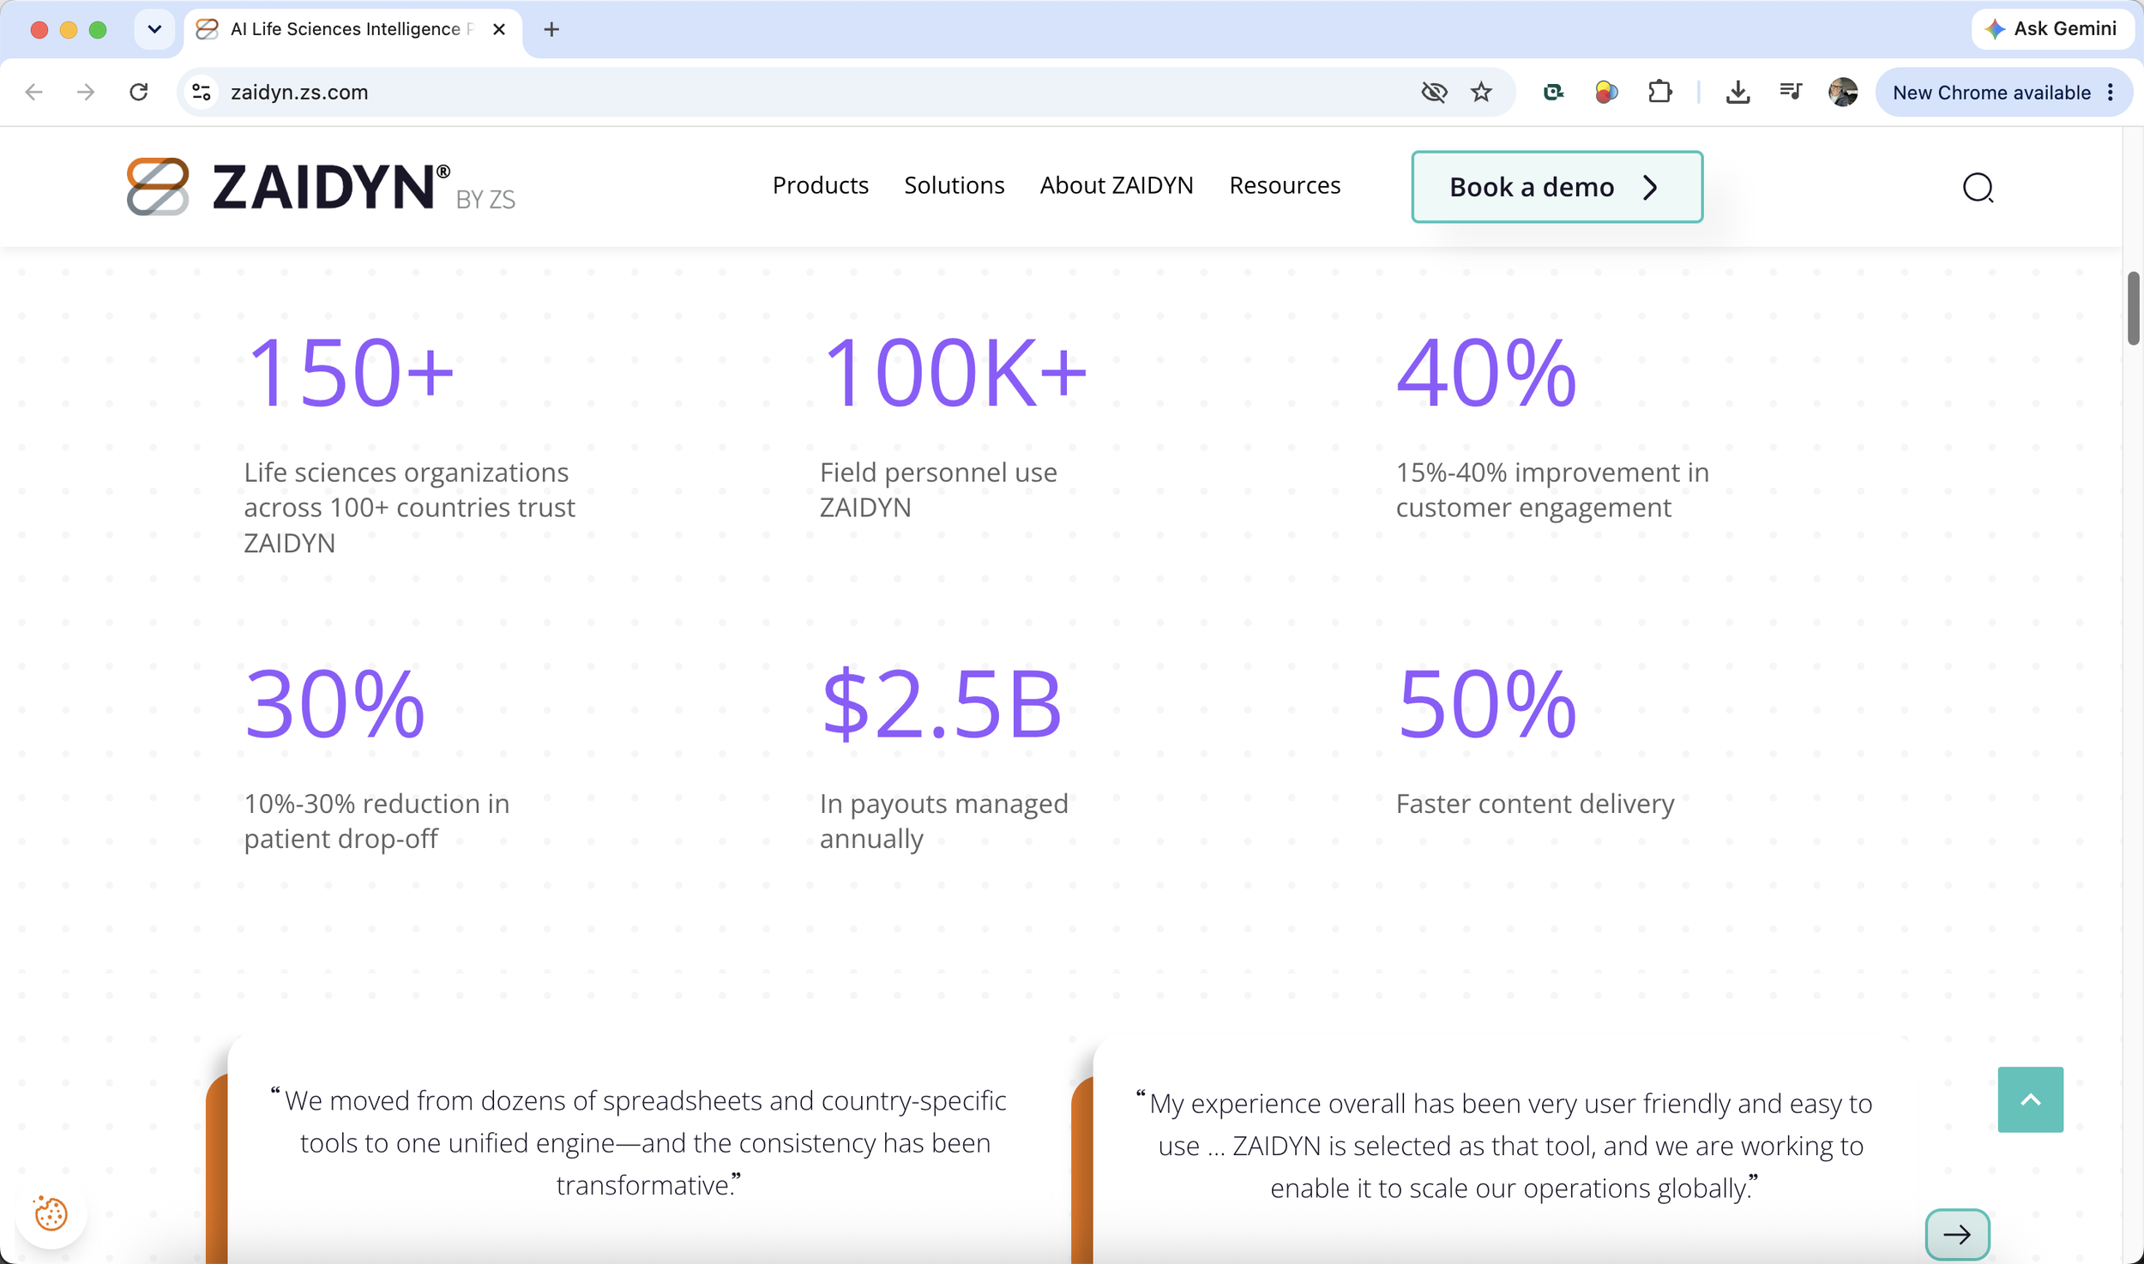Image resolution: width=2144 pixels, height=1264 pixels.
Task: Click the Ask Gemini button
Action: (x=2051, y=29)
